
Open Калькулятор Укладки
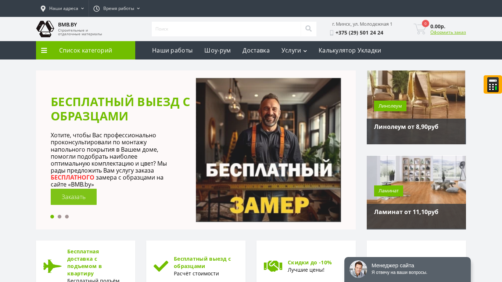tap(350, 50)
